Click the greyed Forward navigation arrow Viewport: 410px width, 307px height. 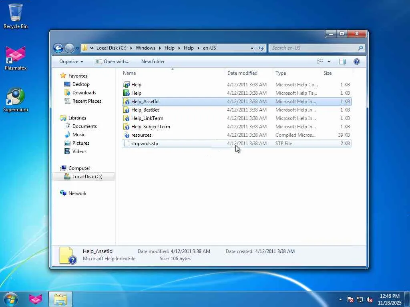point(69,48)
